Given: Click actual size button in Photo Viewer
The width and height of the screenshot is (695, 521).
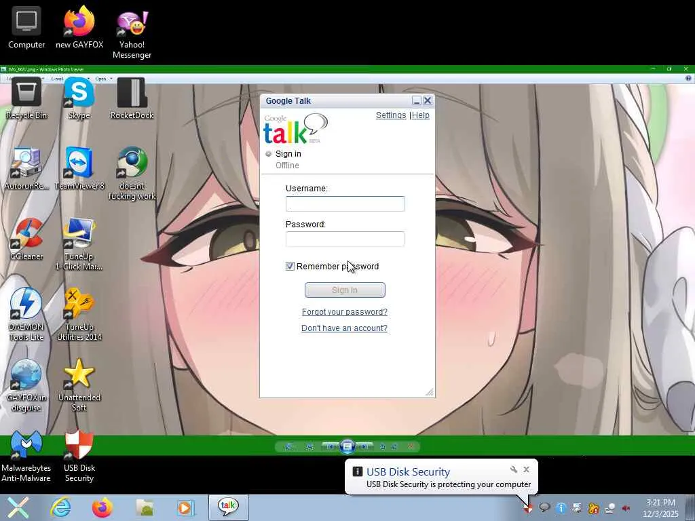Looking at the screenshot, I should 309,447.
